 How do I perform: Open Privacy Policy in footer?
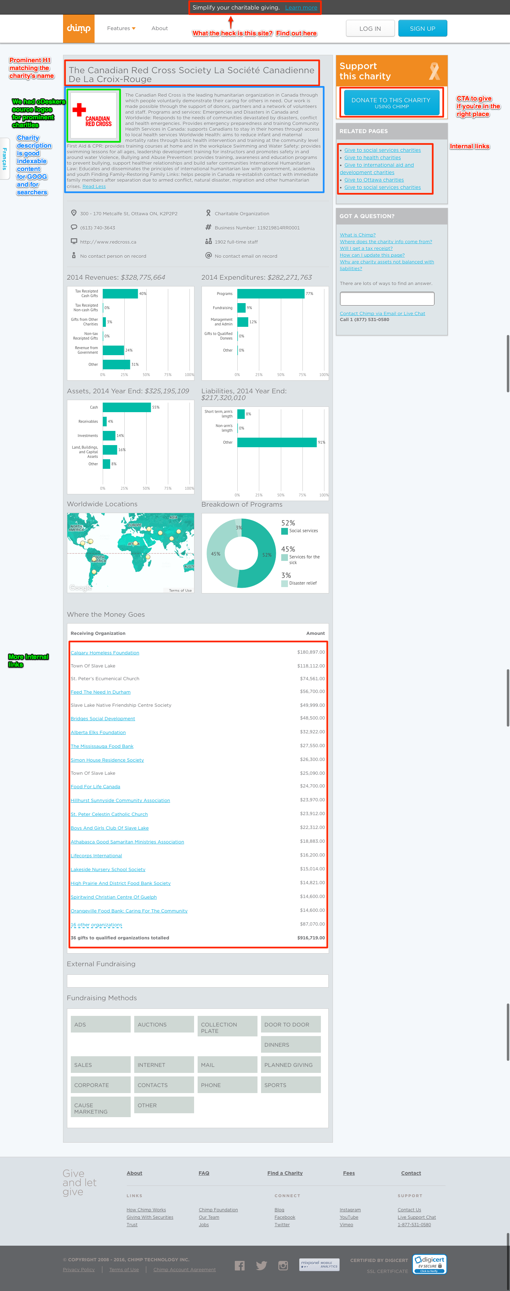point(79,1270)
